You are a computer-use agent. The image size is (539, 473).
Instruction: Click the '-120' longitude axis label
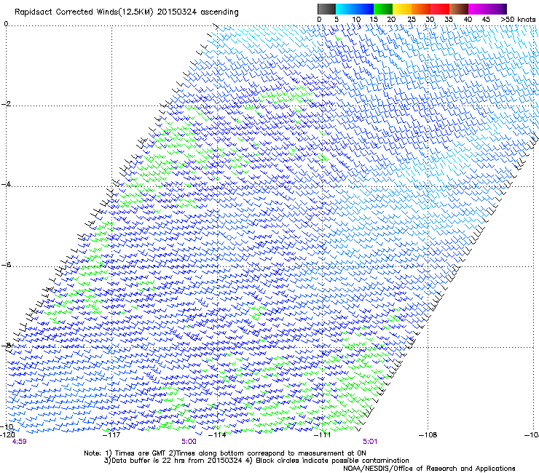[x=7, y=435]
